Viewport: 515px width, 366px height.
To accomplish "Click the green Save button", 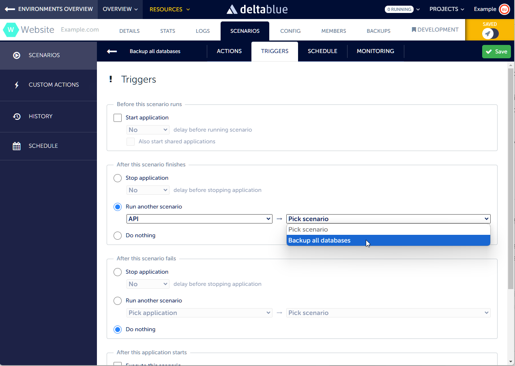I will point(496,51).
